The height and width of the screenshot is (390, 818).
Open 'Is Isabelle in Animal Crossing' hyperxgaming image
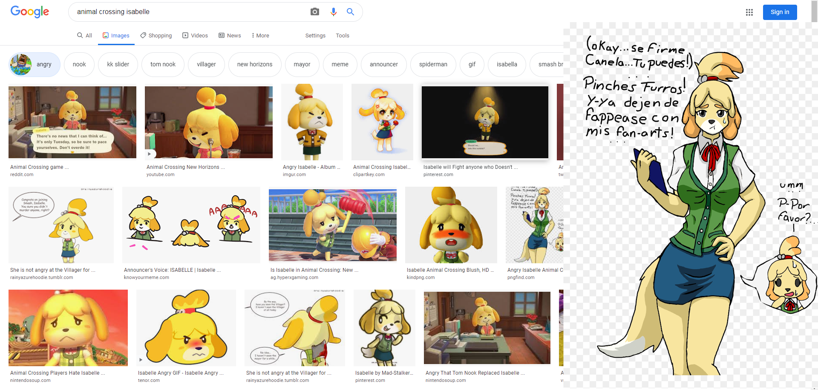333,225
